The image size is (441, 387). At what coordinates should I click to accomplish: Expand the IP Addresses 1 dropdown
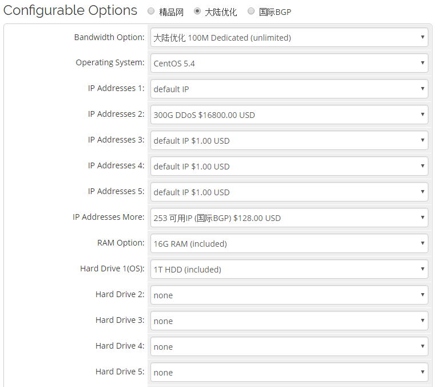tap(289, 89)
